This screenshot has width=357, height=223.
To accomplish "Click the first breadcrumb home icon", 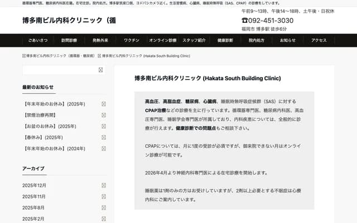I will (x=24, y=56).
